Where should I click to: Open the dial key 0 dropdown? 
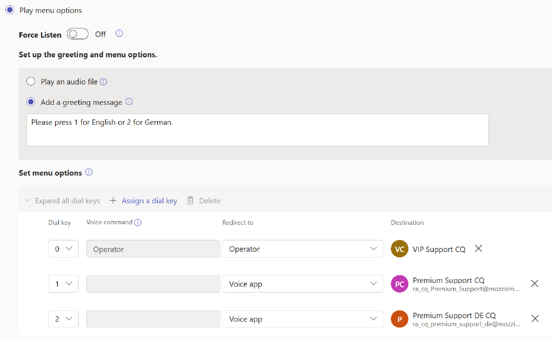coord(63,248)
